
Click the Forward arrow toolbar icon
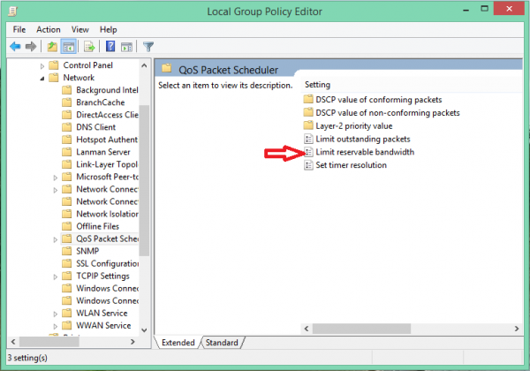(31, 46)
